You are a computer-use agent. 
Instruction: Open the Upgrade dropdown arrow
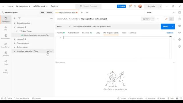(160, 6)
